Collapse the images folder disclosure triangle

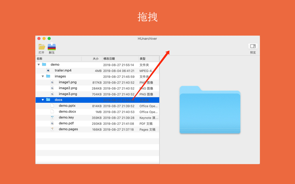[x=43, y=77]
